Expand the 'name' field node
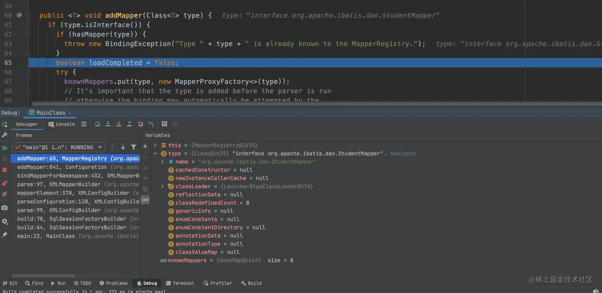The image size is (602, 293). (x=162, y=162)
